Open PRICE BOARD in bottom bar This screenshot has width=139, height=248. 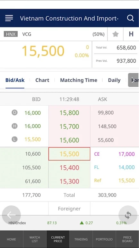tap(127, 239)
